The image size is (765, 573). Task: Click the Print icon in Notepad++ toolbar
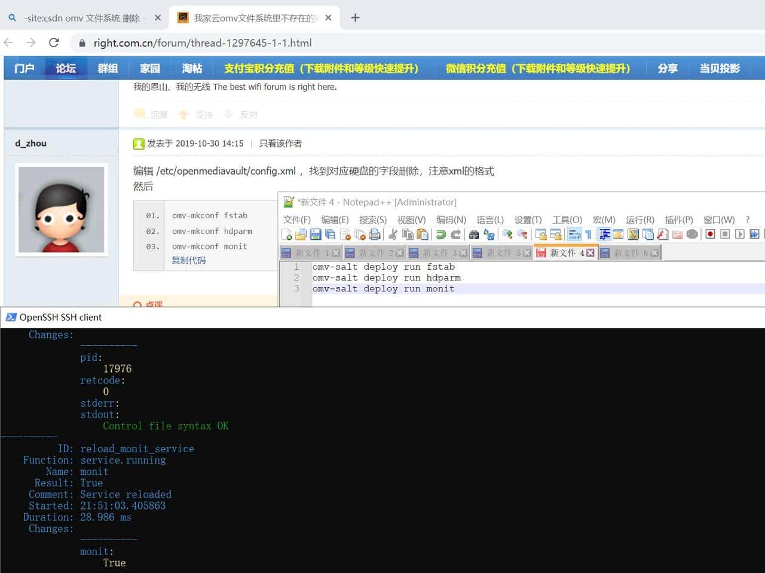[375, 234]
